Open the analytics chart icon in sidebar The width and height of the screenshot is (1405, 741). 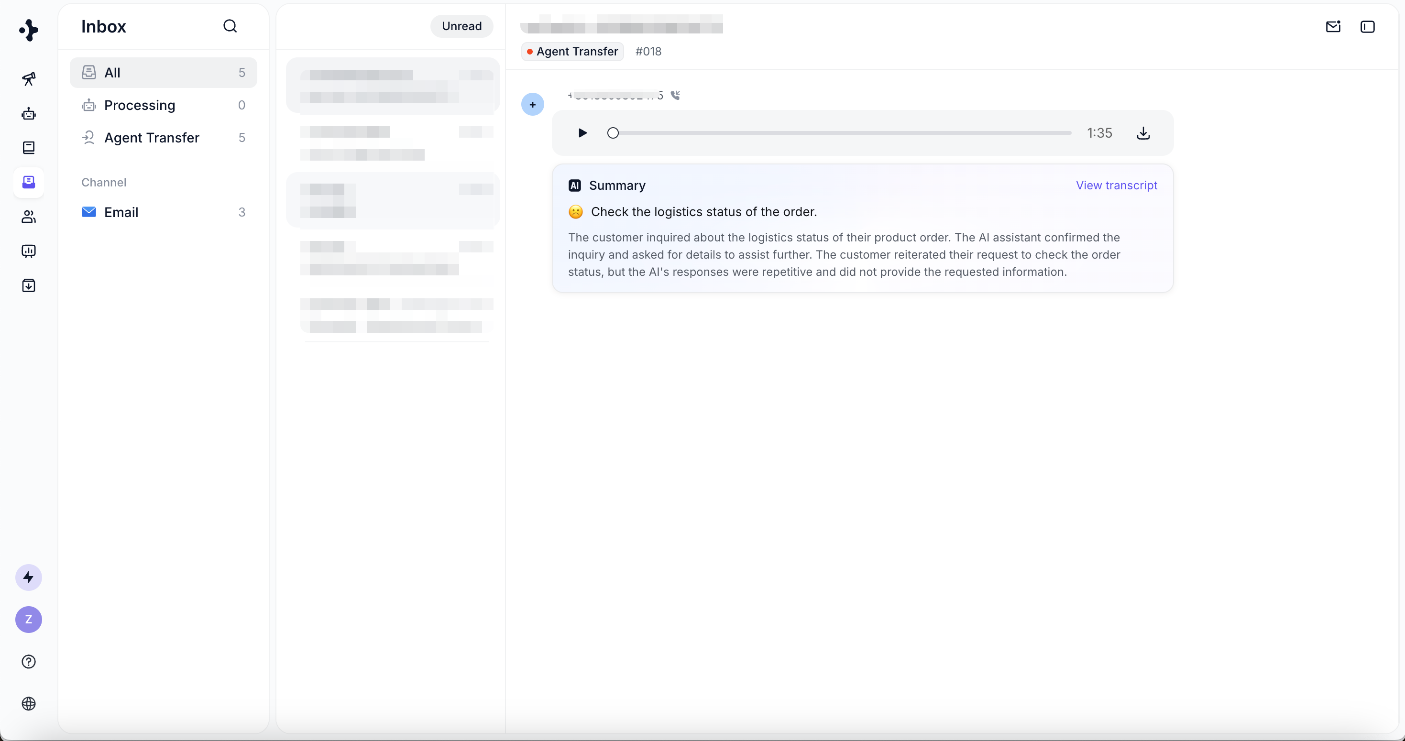pyautogui.click(x=29, y=251)
